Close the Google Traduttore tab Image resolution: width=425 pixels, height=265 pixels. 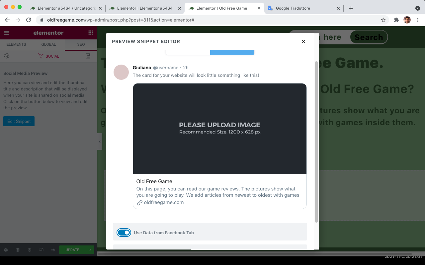[338, 8]
